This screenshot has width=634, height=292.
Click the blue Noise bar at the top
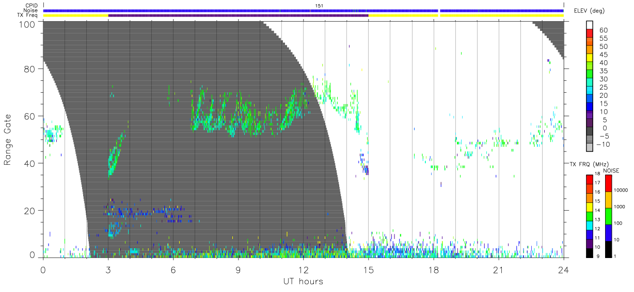tap(303, 10)
